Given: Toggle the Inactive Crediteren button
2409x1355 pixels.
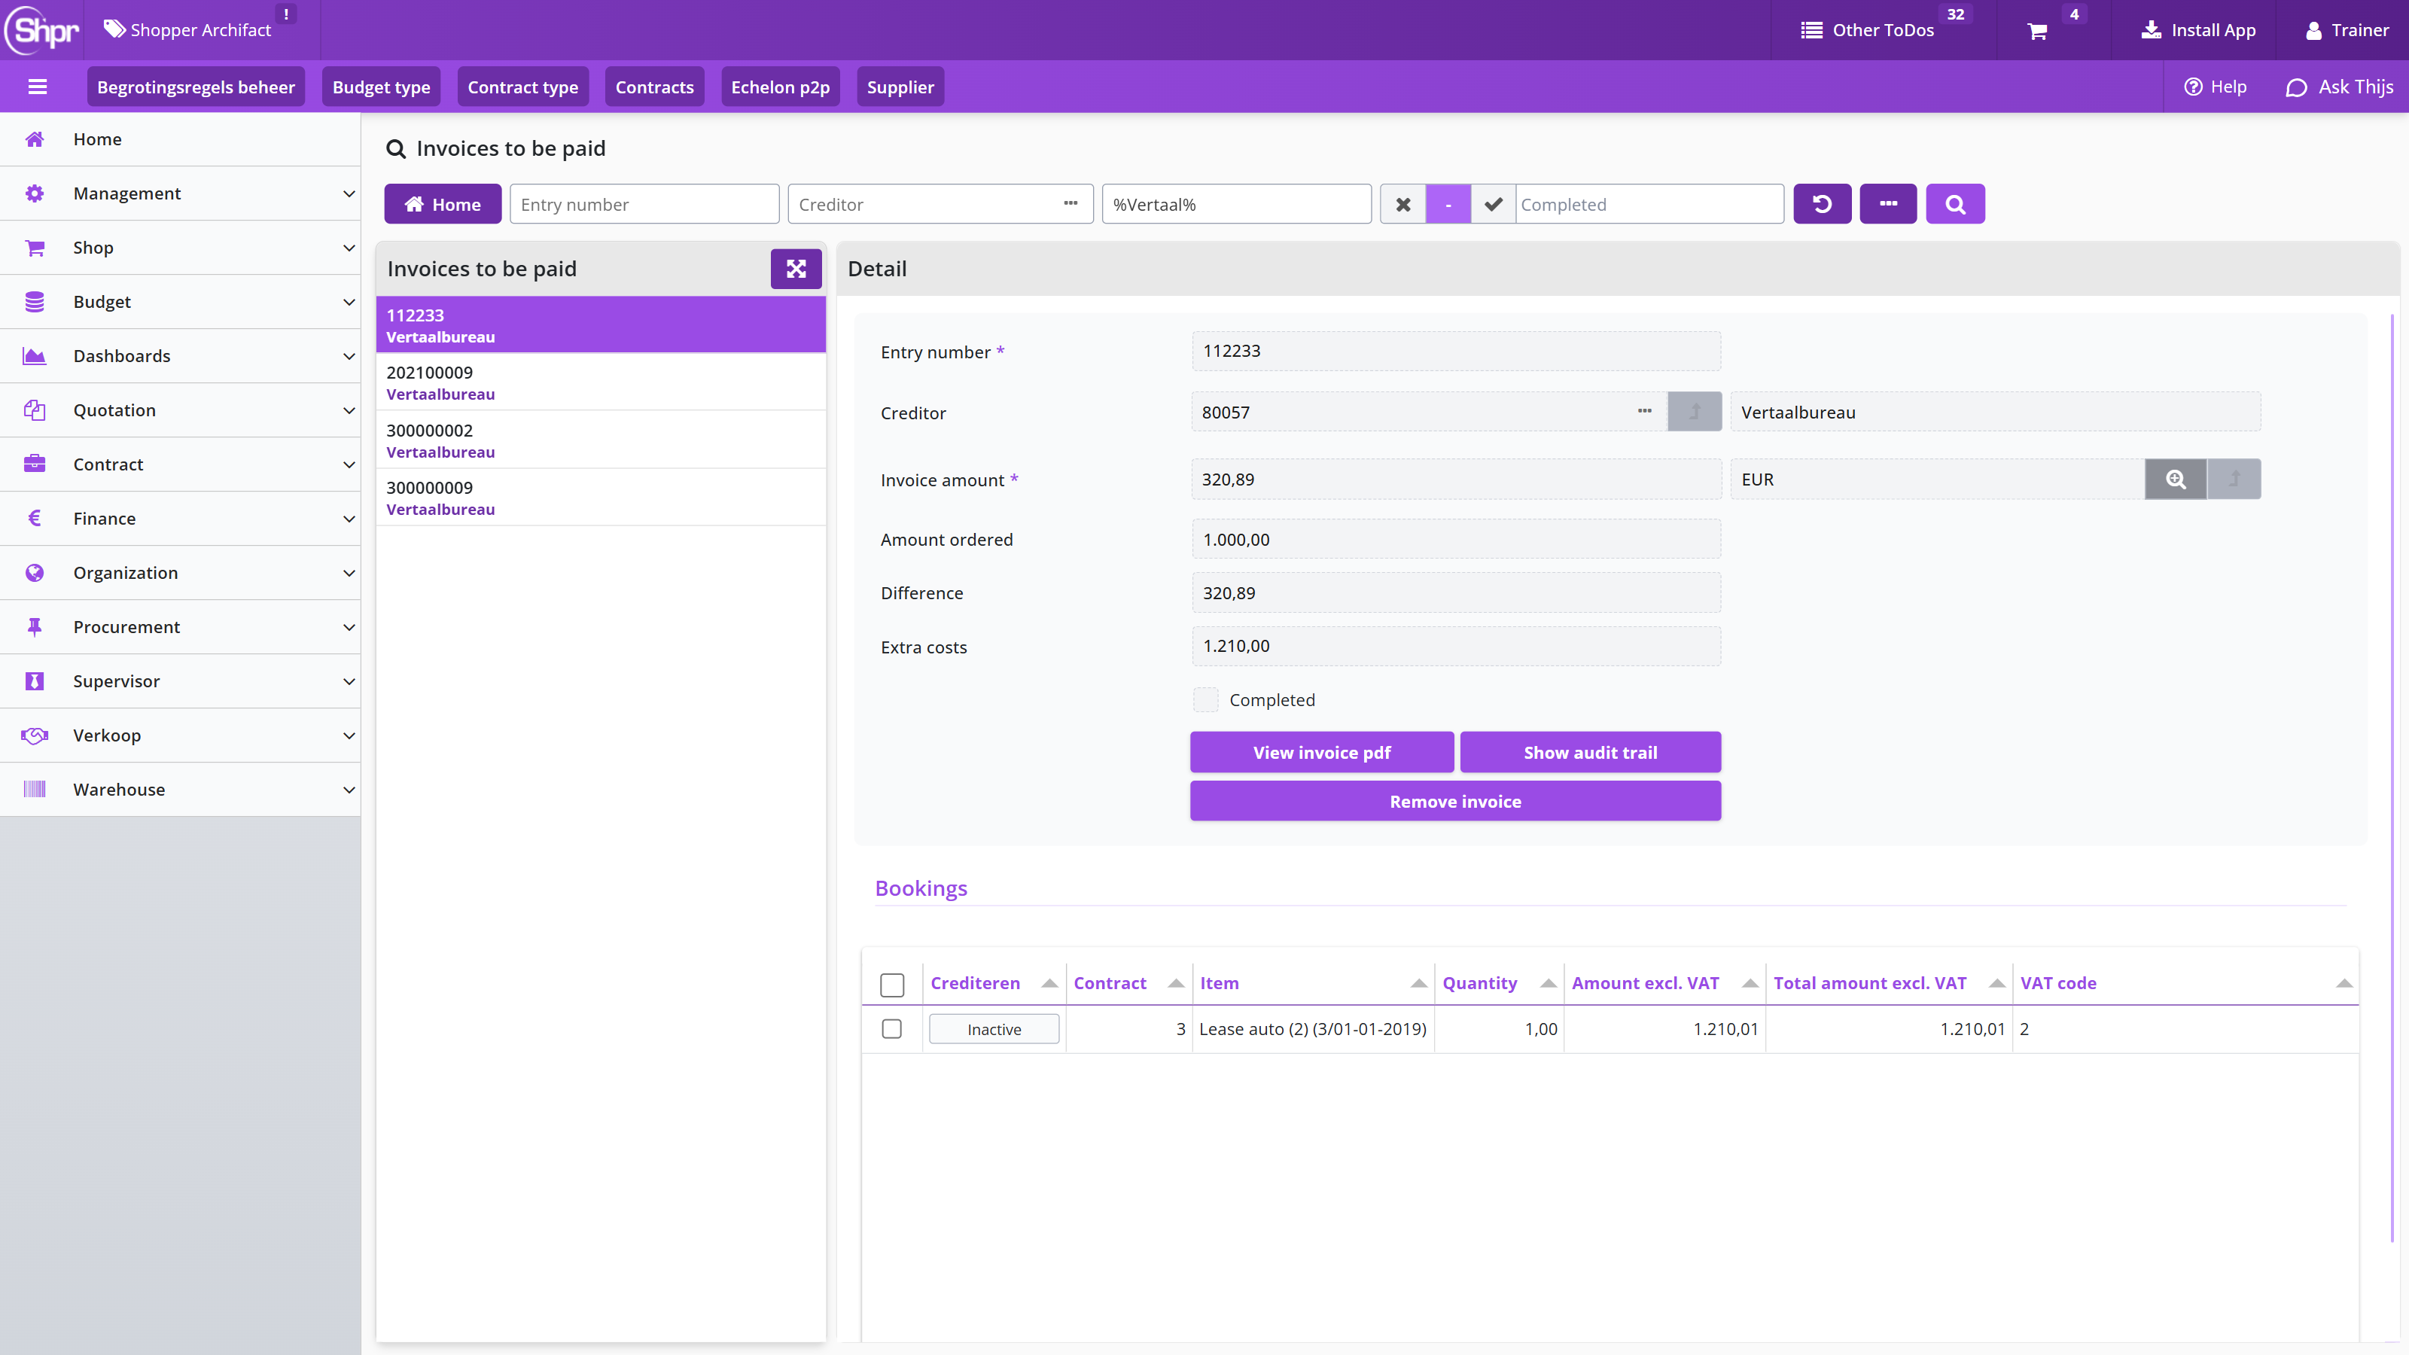Looking at the screenshot, I should (x=994, y=1028).
